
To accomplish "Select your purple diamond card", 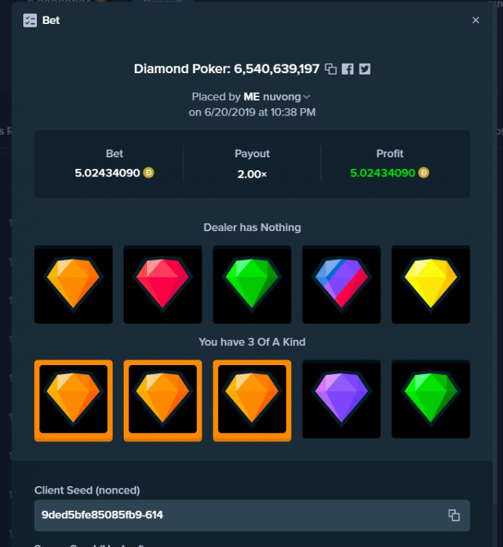I will pos(341,399).
